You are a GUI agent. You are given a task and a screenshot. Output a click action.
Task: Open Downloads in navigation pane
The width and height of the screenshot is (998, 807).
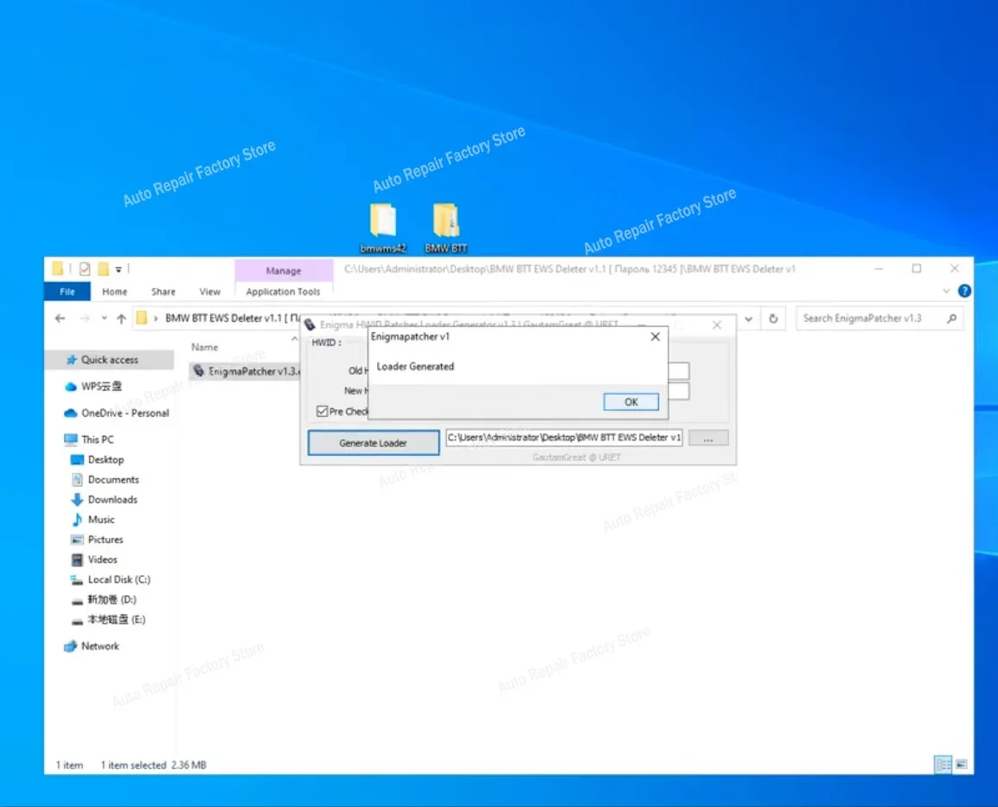pyautogui.click(x=112, y=500)
